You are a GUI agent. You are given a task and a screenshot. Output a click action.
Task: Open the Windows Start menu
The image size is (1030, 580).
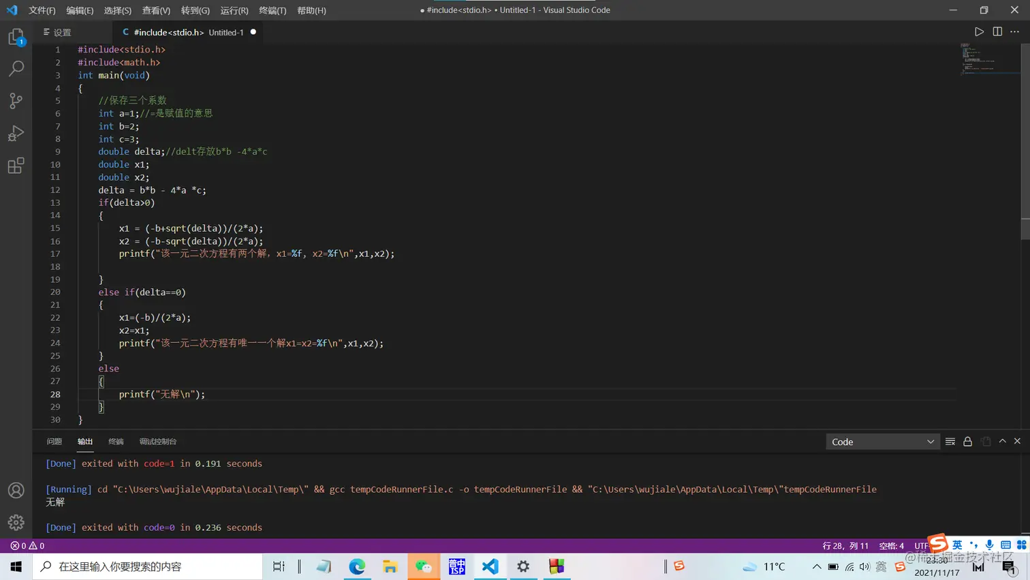[16, 566]
